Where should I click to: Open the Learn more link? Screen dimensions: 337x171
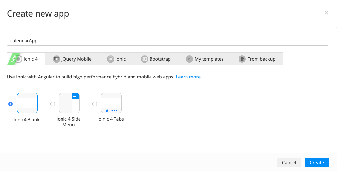pos(188,77)
